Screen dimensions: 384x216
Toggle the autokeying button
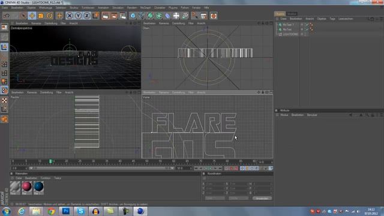232,168
